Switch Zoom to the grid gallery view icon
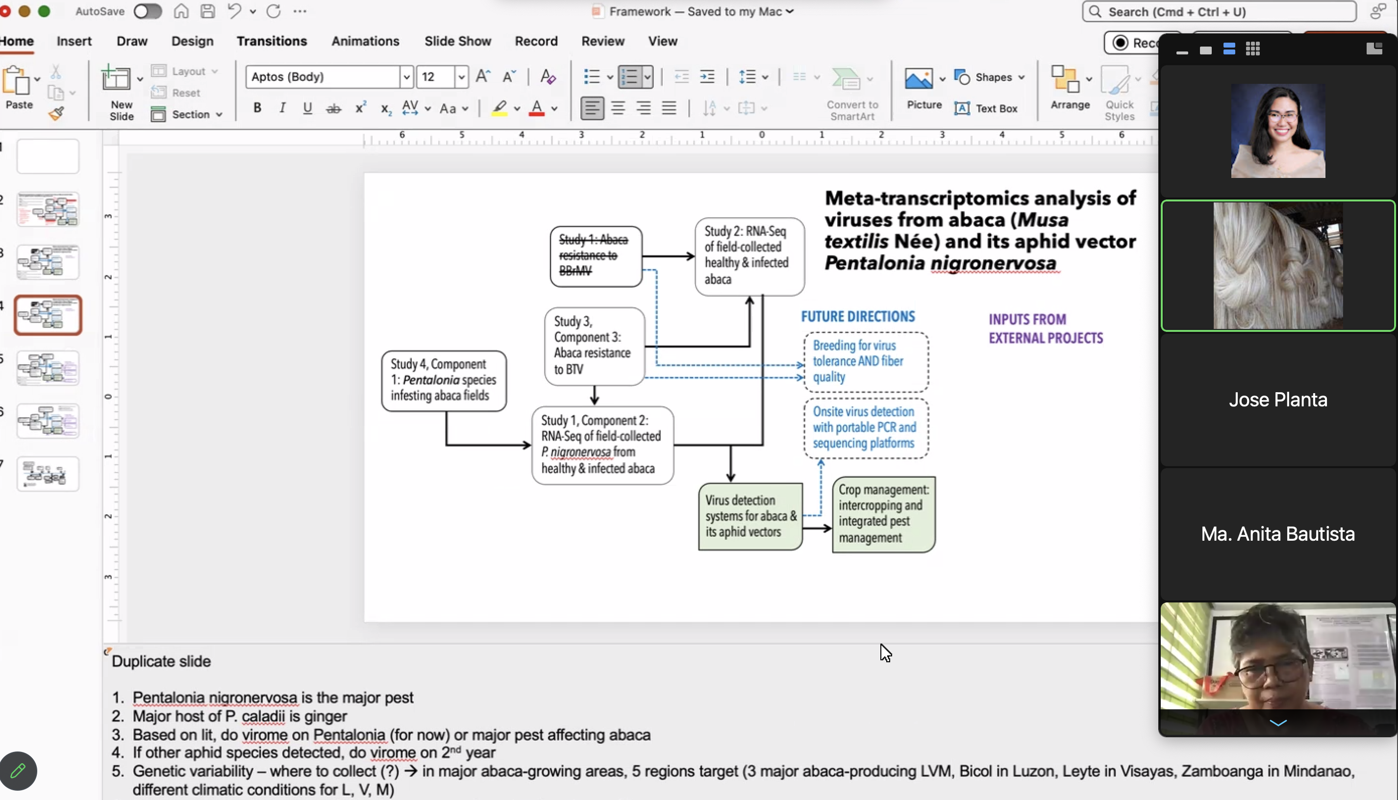Image resolution: width=1398 pixels, height=800 pixels. click(1252, 50)
